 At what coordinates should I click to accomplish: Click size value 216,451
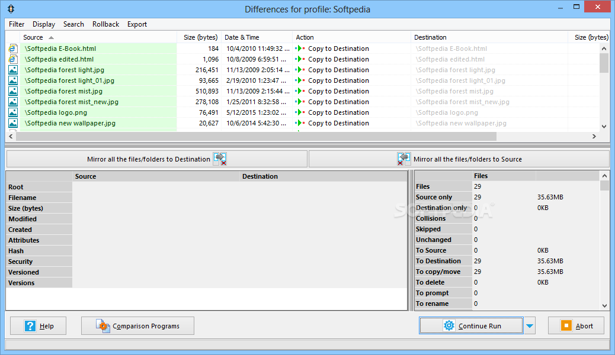tap(207, 70)
